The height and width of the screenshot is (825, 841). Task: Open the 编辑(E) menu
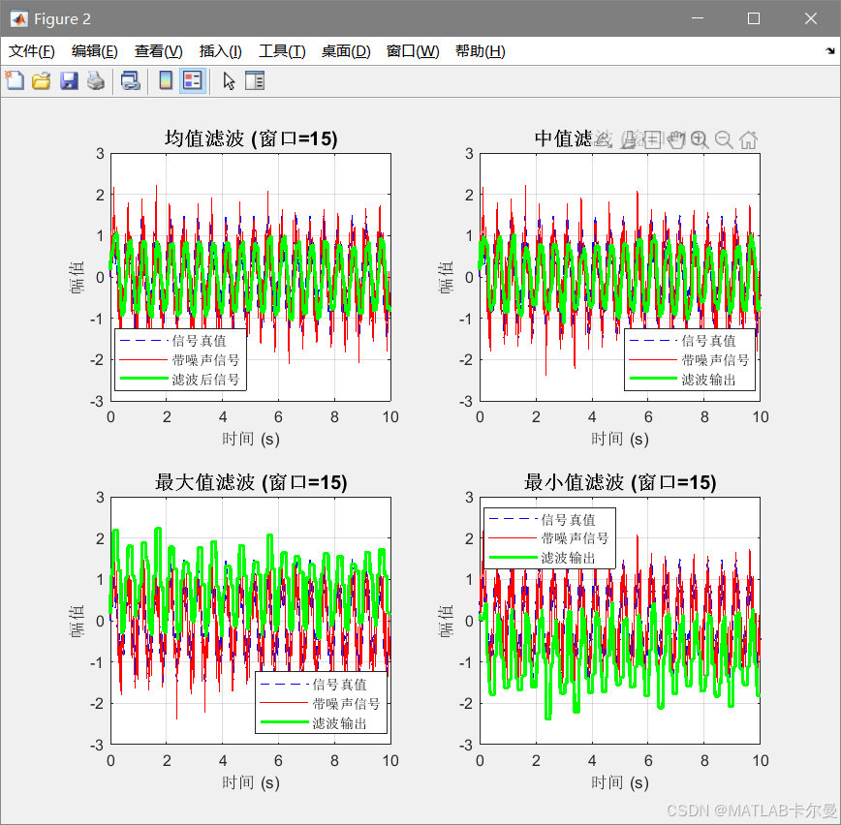point(94,51)
